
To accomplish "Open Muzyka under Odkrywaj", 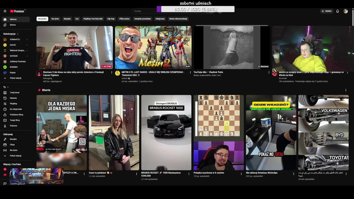I will (x=15, y=139).
